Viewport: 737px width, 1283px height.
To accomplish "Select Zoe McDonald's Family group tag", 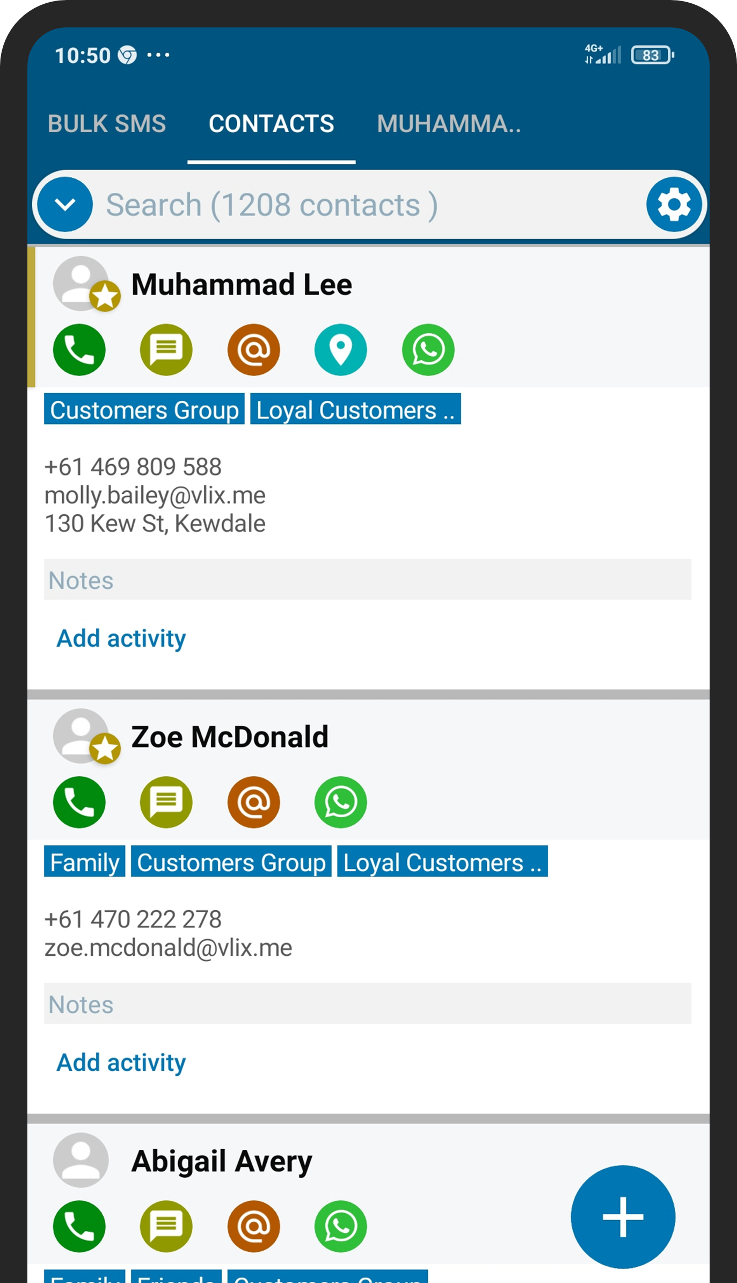I will click(x=84, y=862).
